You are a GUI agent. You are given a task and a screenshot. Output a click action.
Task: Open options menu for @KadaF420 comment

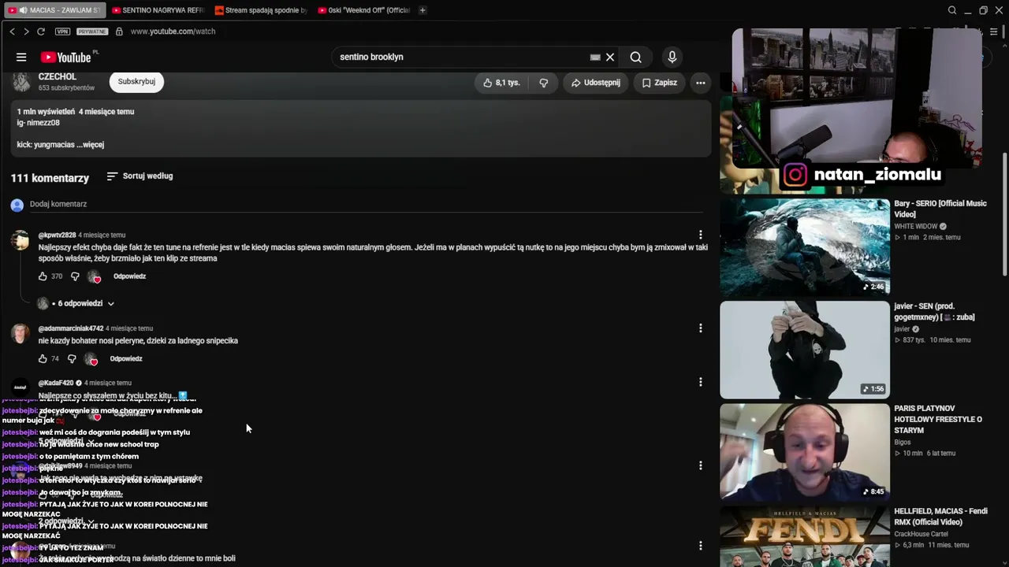click(x=700, y=382)
